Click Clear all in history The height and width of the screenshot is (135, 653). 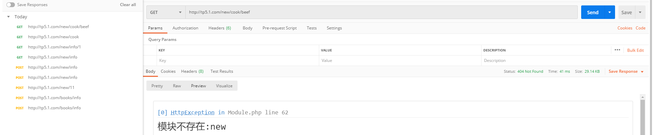128,5
